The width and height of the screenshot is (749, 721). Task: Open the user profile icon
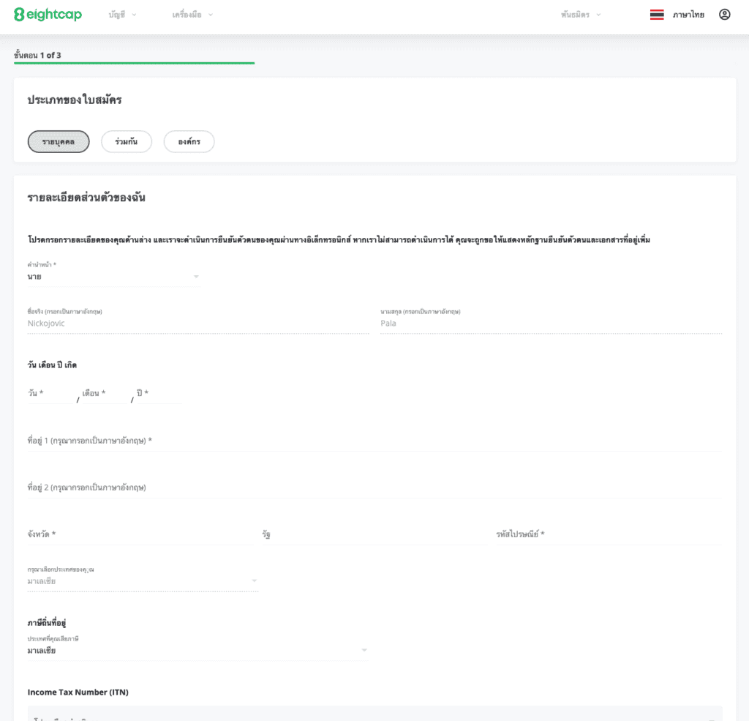pos(724,15)
